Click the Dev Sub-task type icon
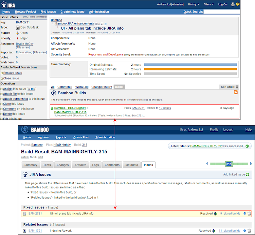 tap(18, 28)
